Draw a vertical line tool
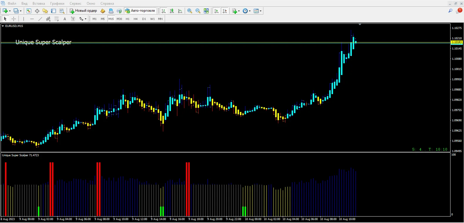The image size is (464, 223). tap(23, 19)
